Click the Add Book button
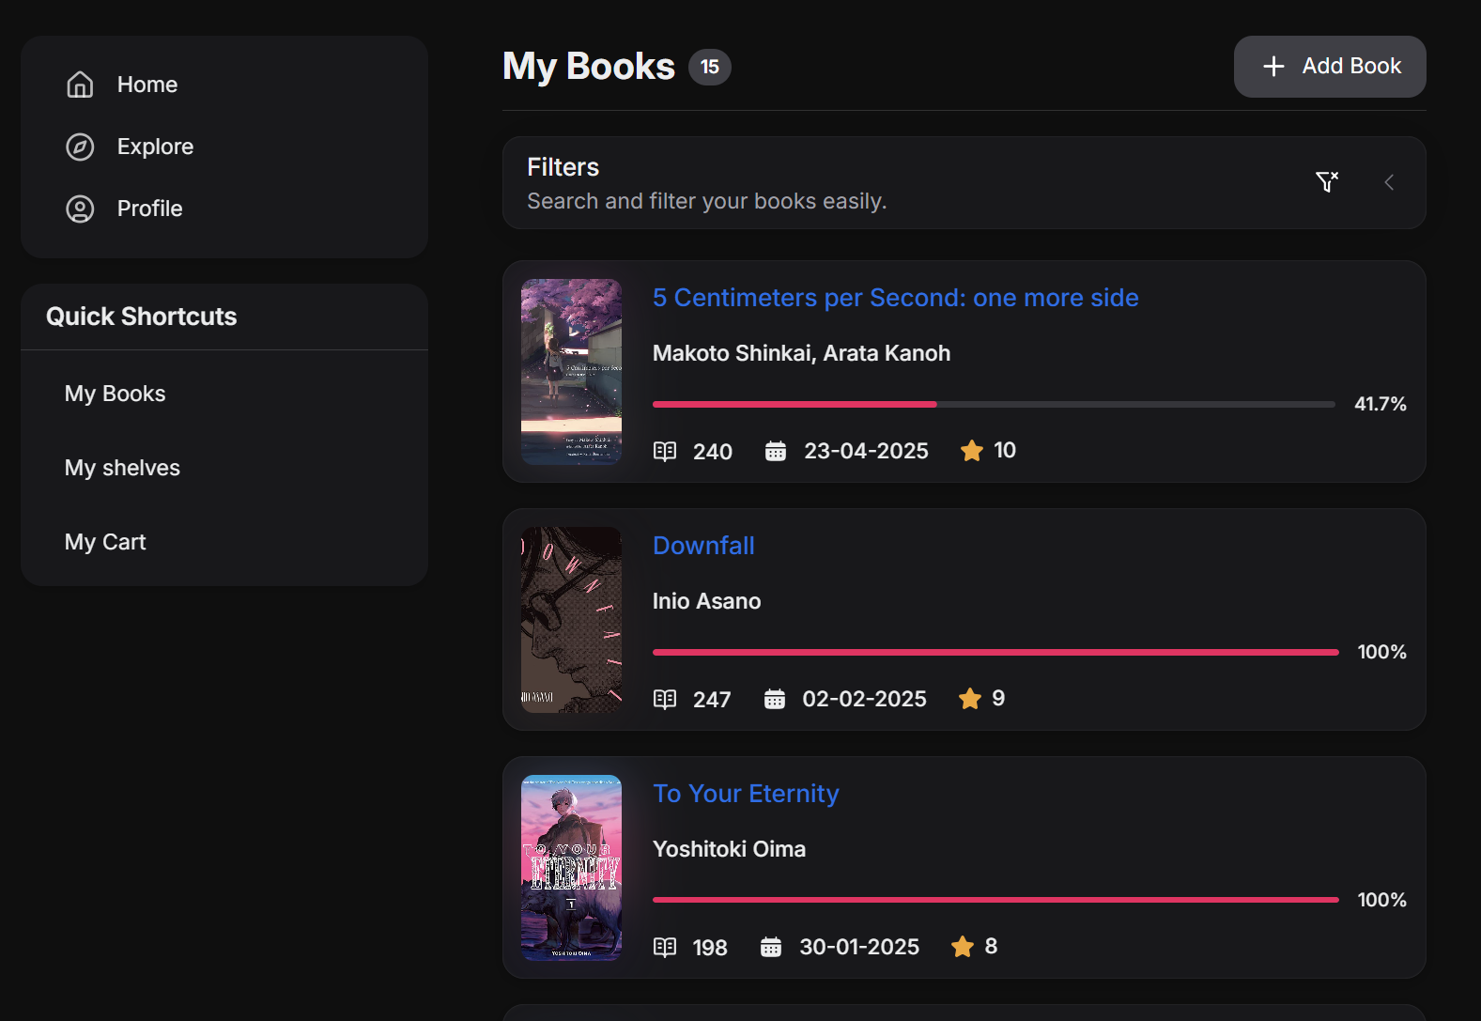The width and height of the screenshot is (1481, 1021). tap(1330, 67)
